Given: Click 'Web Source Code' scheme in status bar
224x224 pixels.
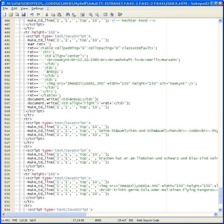Looking at the screenshot, I should (x=148, y=220).
